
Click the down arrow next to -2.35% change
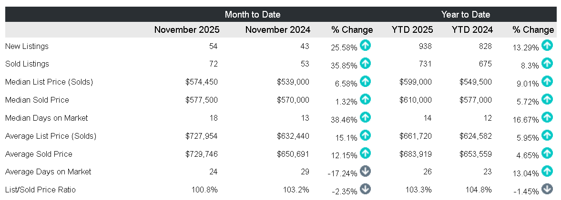pyautogui.click(x=365, y=189)
